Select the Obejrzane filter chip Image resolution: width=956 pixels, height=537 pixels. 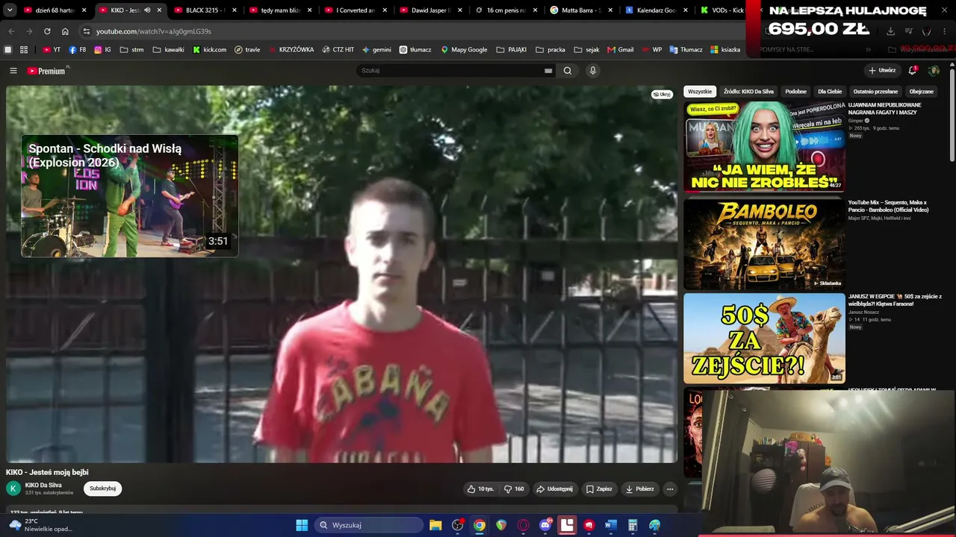921,92
